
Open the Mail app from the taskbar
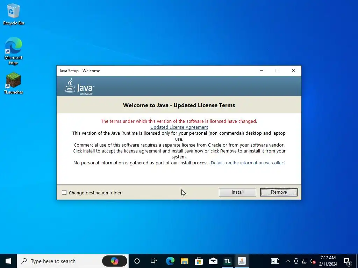click(x=213, y=261)
